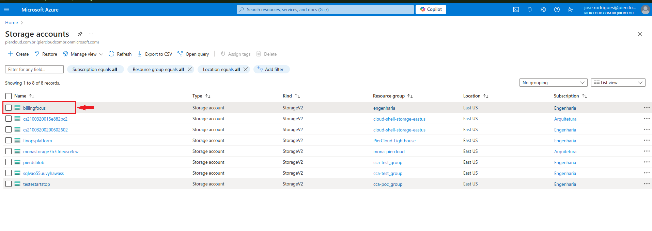The image size is (652, 231).
Task: Click the Copilot button
Action: pos(431,10)
